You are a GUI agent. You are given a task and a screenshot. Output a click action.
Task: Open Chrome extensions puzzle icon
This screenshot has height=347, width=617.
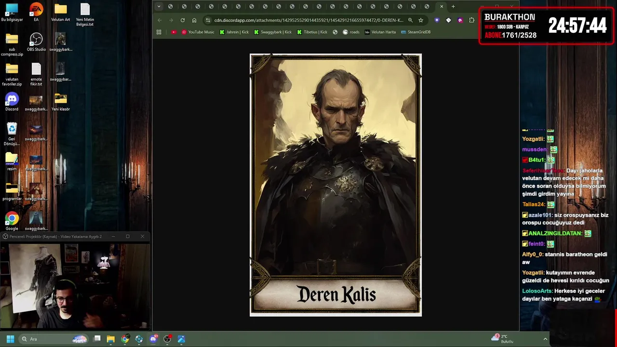pos(471,20)
